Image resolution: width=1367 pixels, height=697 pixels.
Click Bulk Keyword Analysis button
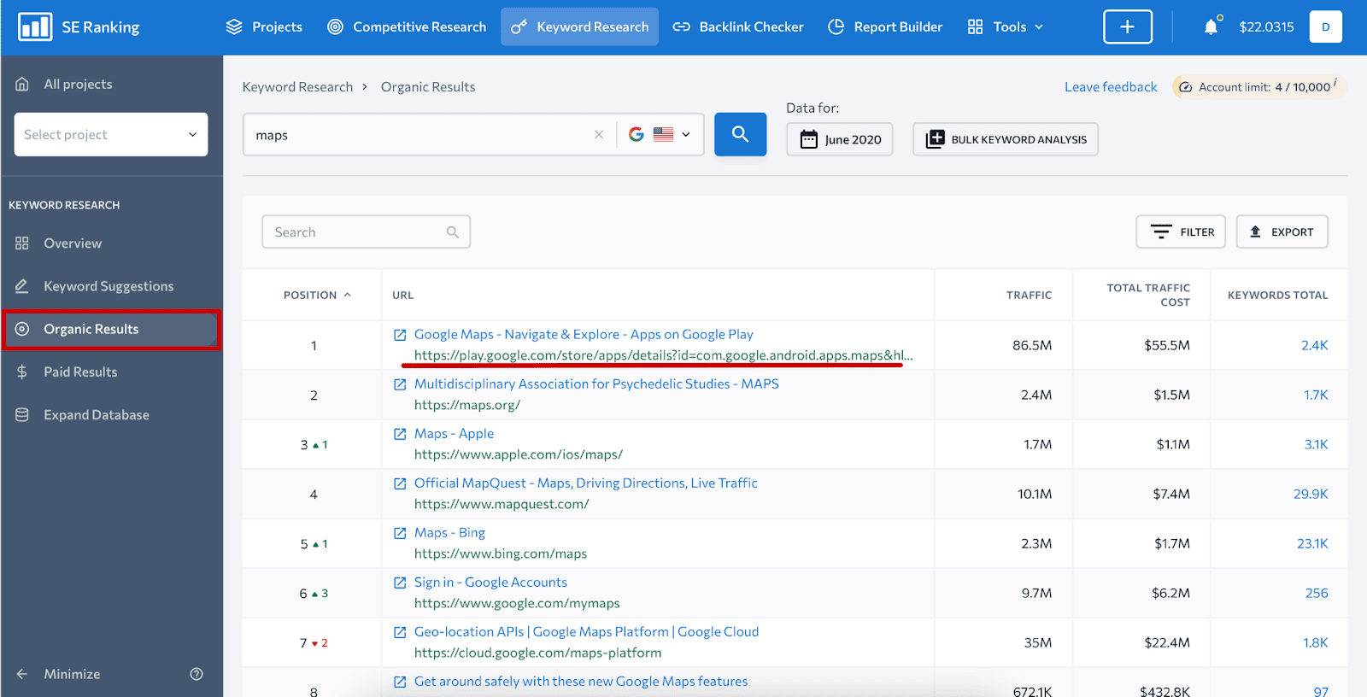(1006, 139)
